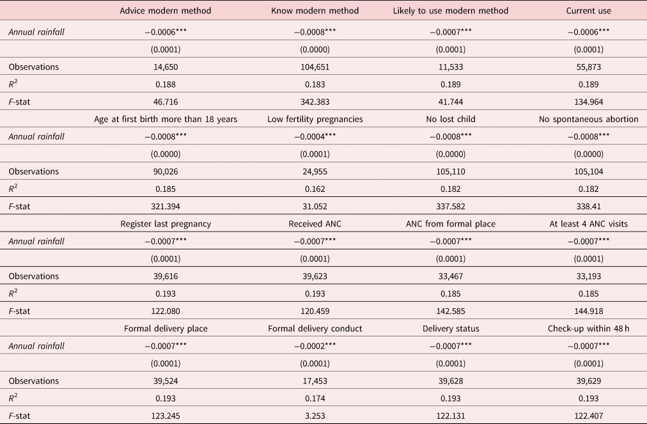Select the coefficient −0.0002*** cell
The width and height of the screenshot is (647, 424).
(315, 346)
